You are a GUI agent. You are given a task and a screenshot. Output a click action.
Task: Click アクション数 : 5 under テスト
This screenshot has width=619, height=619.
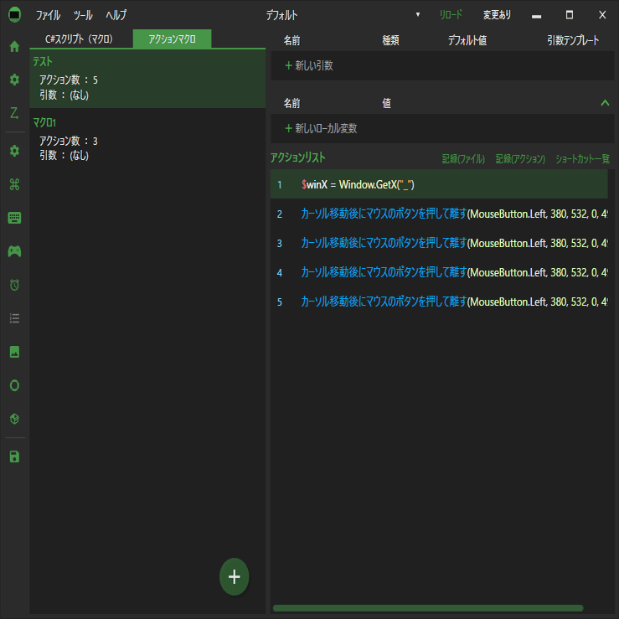(69, 80)
